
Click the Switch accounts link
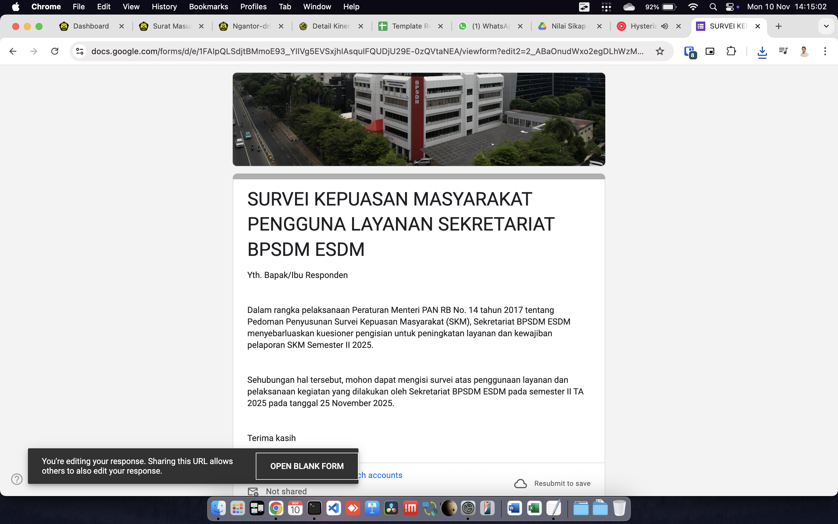coord(381,475)
